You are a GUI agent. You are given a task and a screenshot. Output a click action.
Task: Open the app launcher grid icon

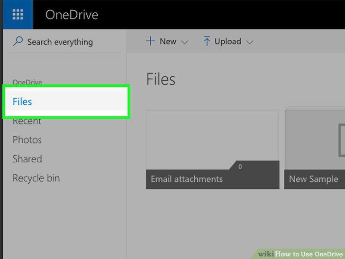18,15
